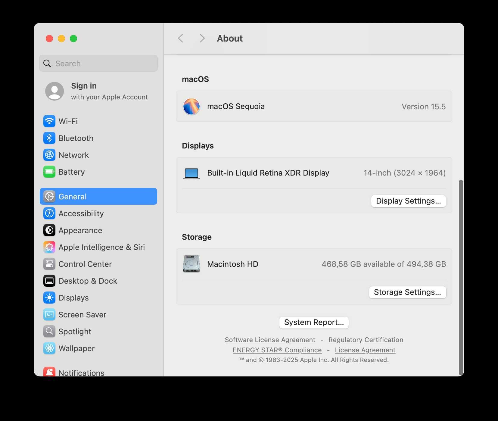Viewport: 498px width, 421px height.
Task: Open the License Agreement link next to ENERGY STAR
Action: [x=365, y=350]
